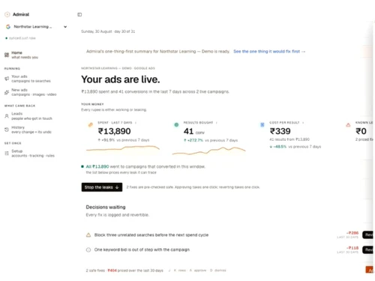Image resolution: width=375 pixels, height=281 pixels.
Task: Click the orange Spent icon
Action: (91, 124)
